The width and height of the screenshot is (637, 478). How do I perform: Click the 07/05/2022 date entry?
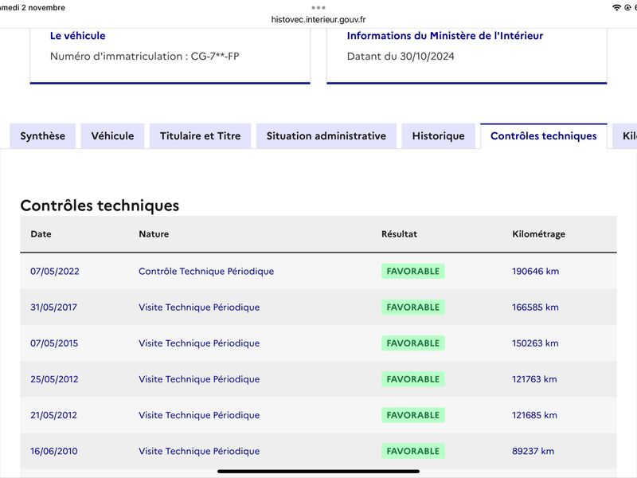pyautogui.click(x=55, y=271)
